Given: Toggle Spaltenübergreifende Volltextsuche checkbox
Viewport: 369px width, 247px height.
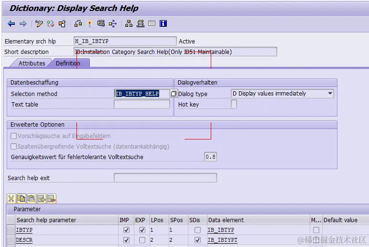Looking at the screenshot, I should tap(14, 147).
